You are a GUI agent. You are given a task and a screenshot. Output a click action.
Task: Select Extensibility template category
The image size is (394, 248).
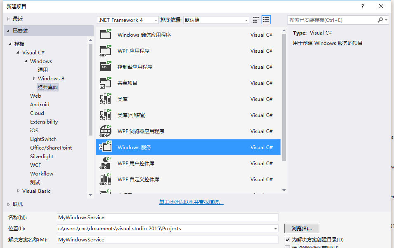point(44,122)
